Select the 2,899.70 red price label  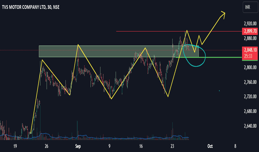coord(250,31)
